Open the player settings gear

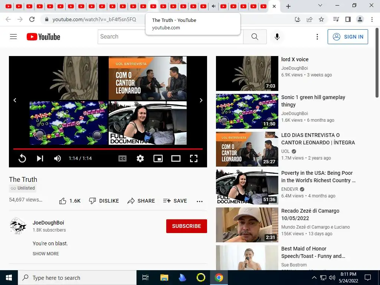click(x=140, y=158)
